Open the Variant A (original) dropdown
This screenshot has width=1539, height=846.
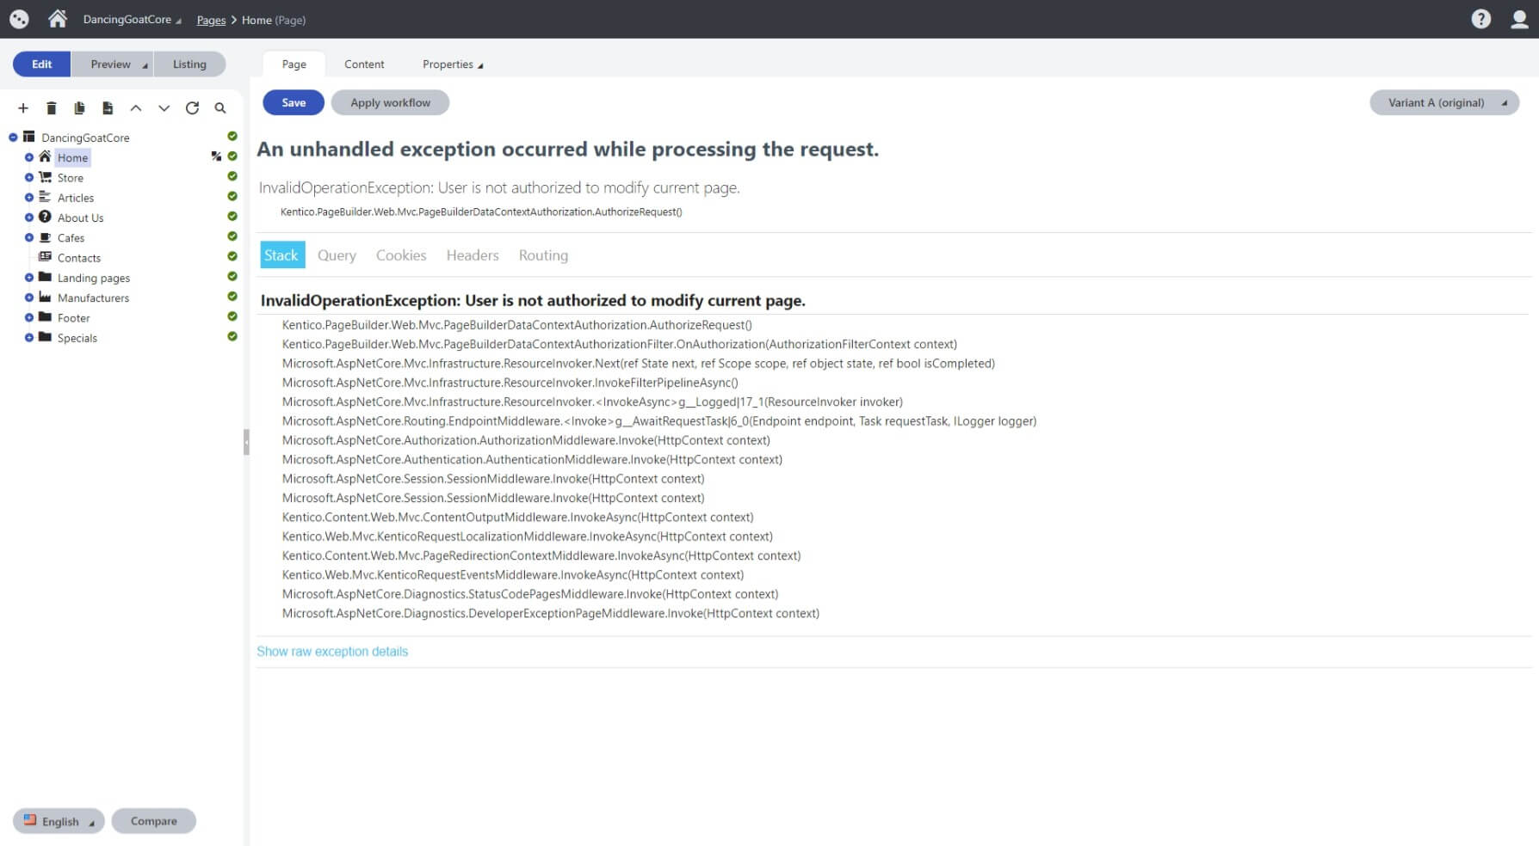click(x=1444, y=102)
